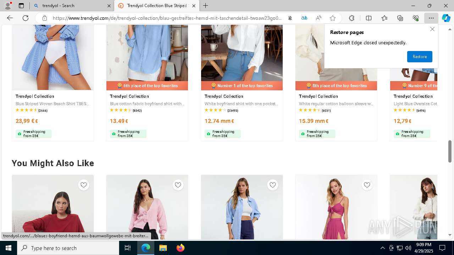This screenshot has height=255, width=454.
Task: Open the white shirt with jeans image
Action: tap(242, 53)
